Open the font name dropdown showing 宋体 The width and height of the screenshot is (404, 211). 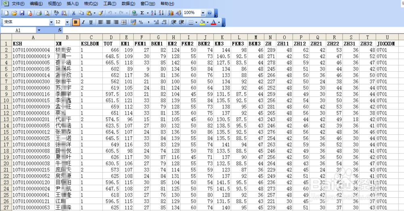click(51, 22)
